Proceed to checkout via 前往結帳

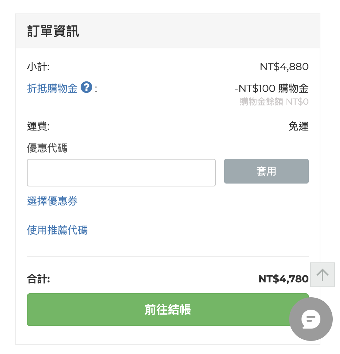click(x=167, y=310)
